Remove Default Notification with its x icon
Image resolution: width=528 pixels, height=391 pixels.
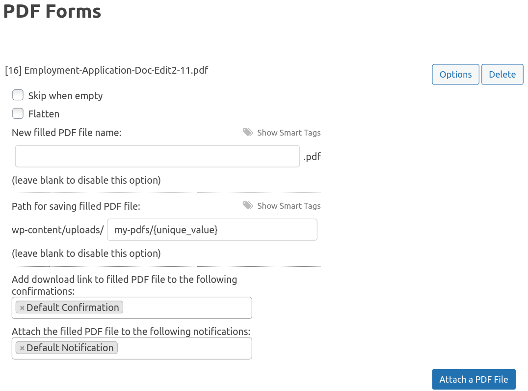(22, 348)
